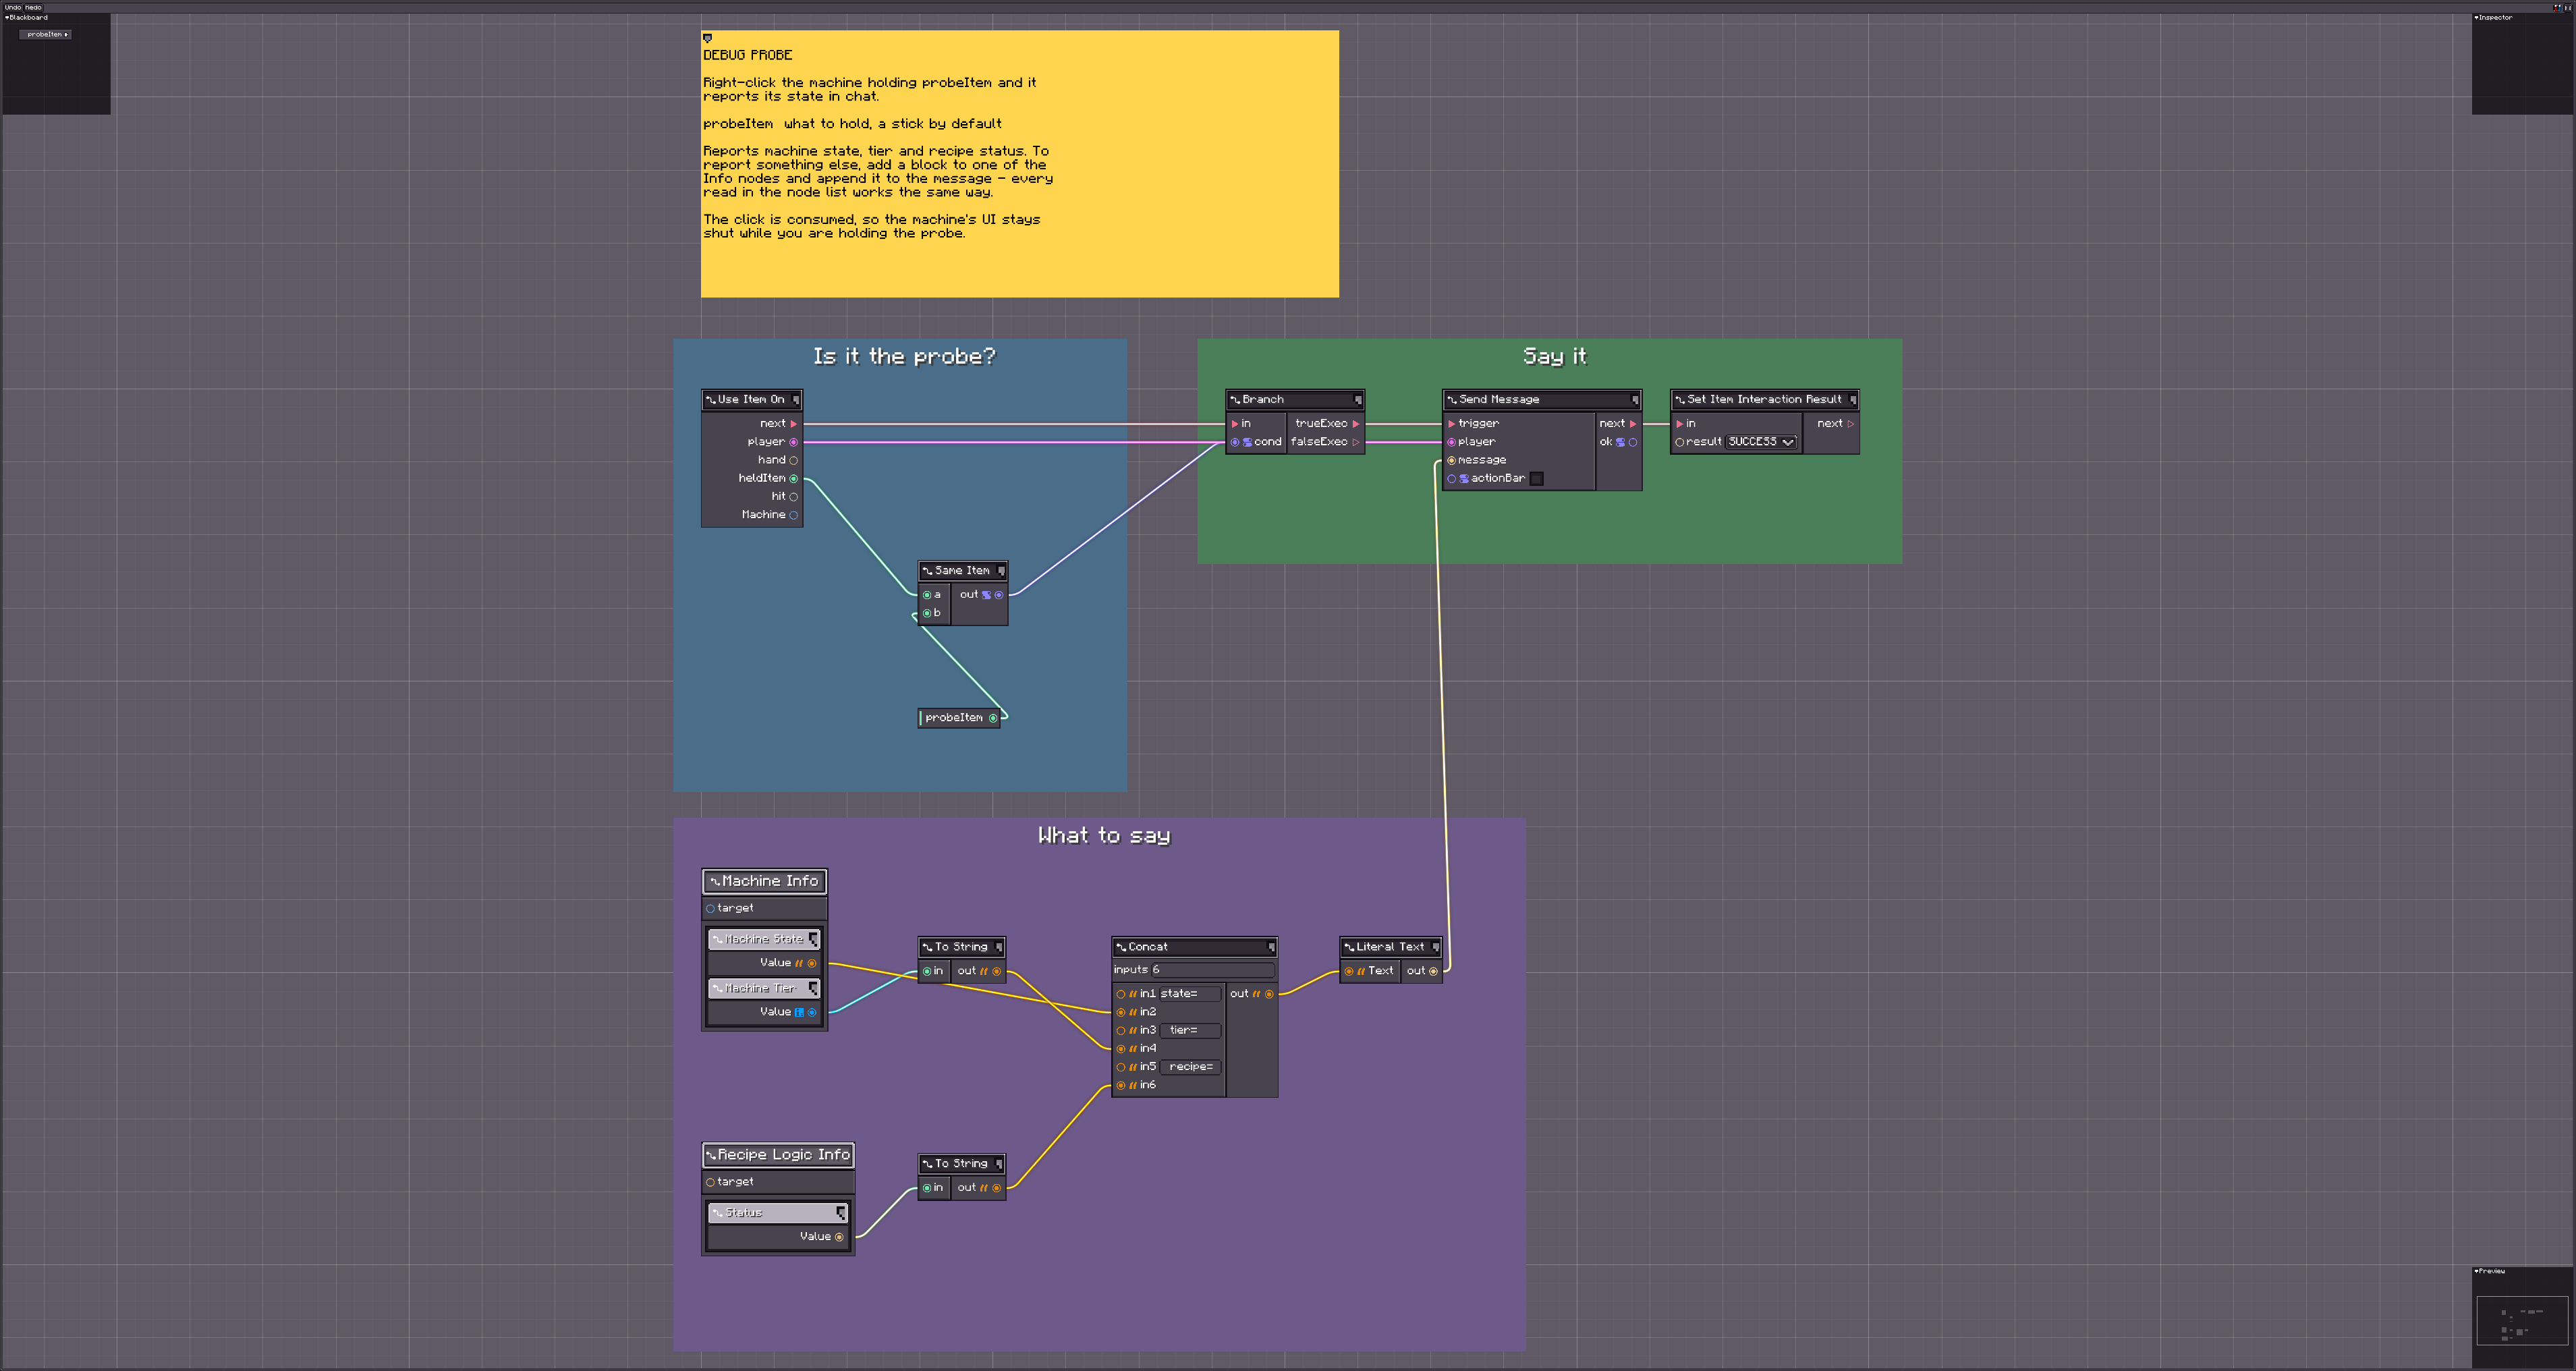Click the heldItem output port

coord(794,479)
